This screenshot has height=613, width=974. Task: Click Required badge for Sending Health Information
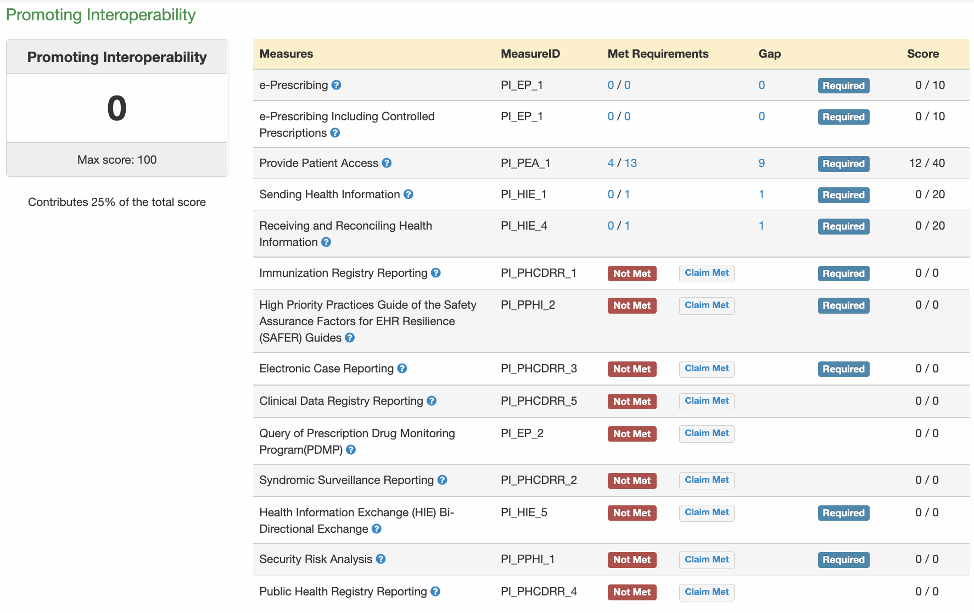coord(843,195)
